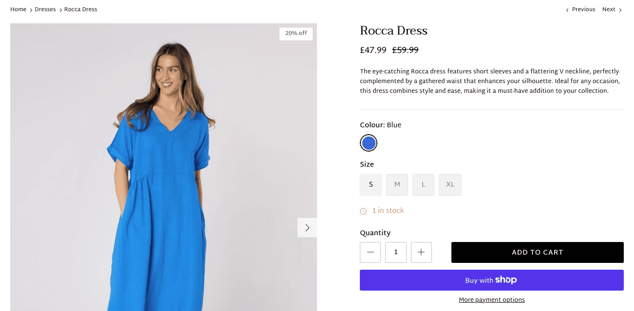634x311 pixels.
Task: Open More payment options link
Action: [x=492, y=300]
